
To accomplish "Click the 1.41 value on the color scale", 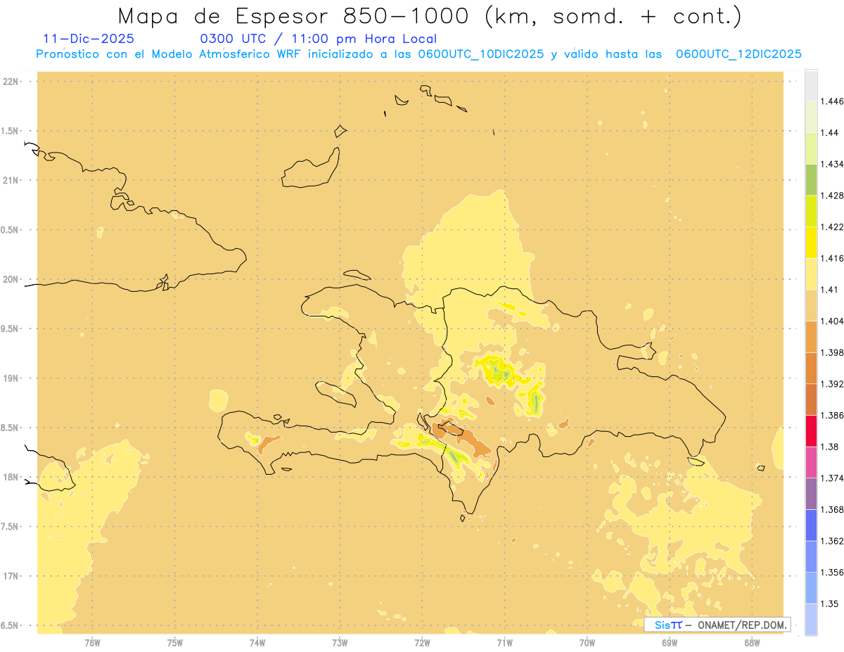I will click(831, 289).
